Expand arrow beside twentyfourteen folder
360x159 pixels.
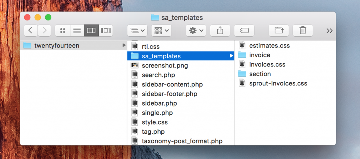[x=124, y=45]
